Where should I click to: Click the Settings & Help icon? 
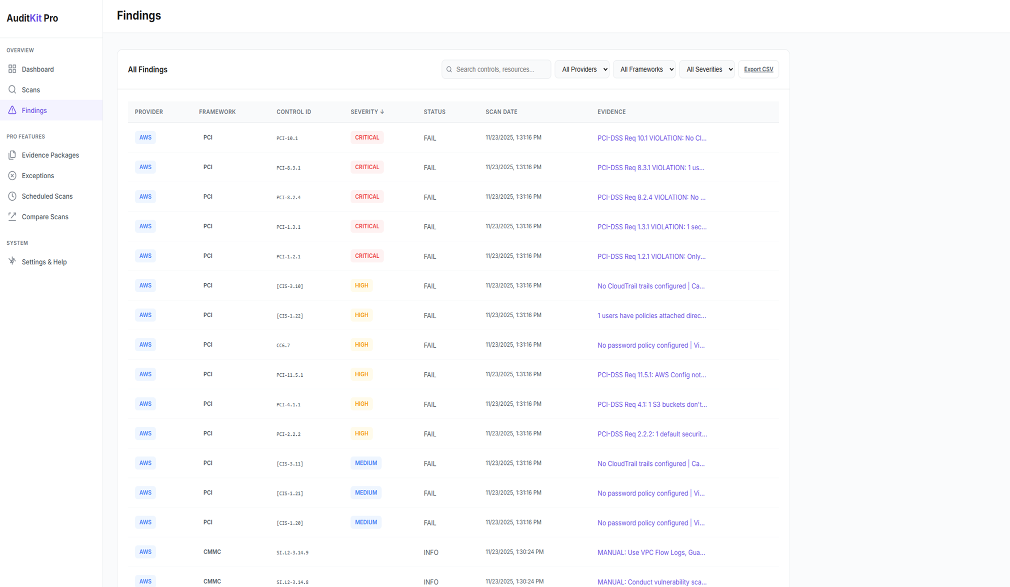click(12, 261)
